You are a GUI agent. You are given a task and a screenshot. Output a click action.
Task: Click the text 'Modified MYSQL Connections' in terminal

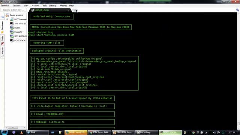click(52, 16)
